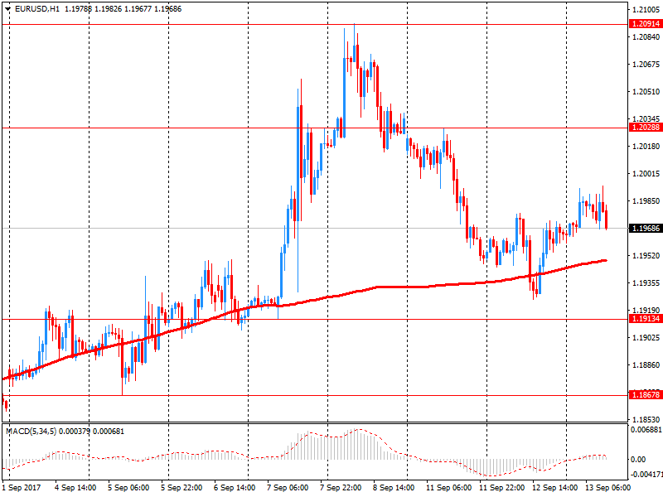663x497 pixels.
Task: Click the 1.20840 price axis value
Action: click(646, 37)
